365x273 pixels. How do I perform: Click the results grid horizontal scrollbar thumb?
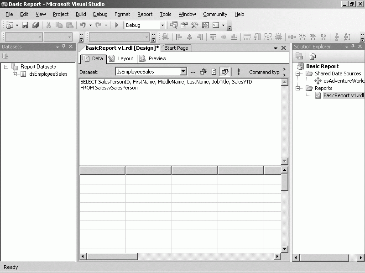(112, 257)
